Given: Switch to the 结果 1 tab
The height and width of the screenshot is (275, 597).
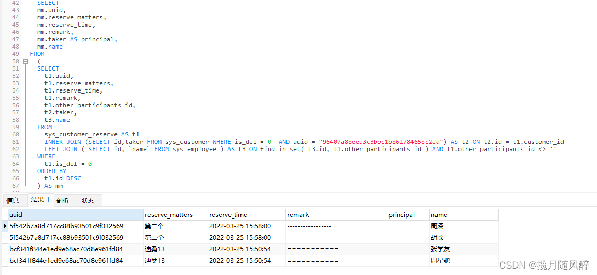Looking at the screenshot, I should pos(40,200).
